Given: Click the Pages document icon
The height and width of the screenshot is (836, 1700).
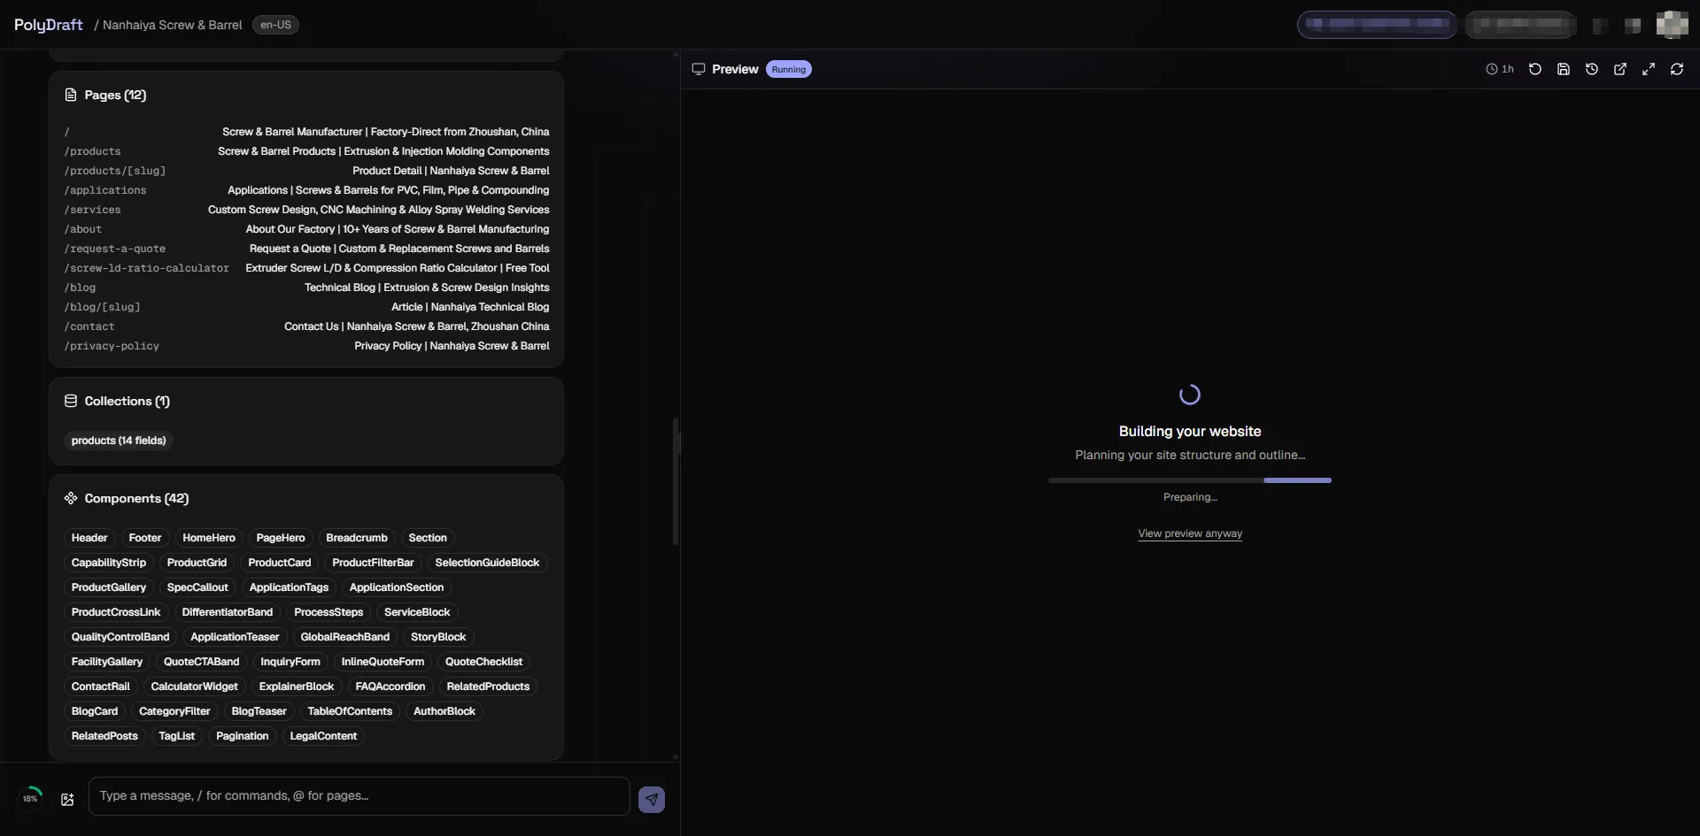Looking at the screenshot, I should point(71,95).
